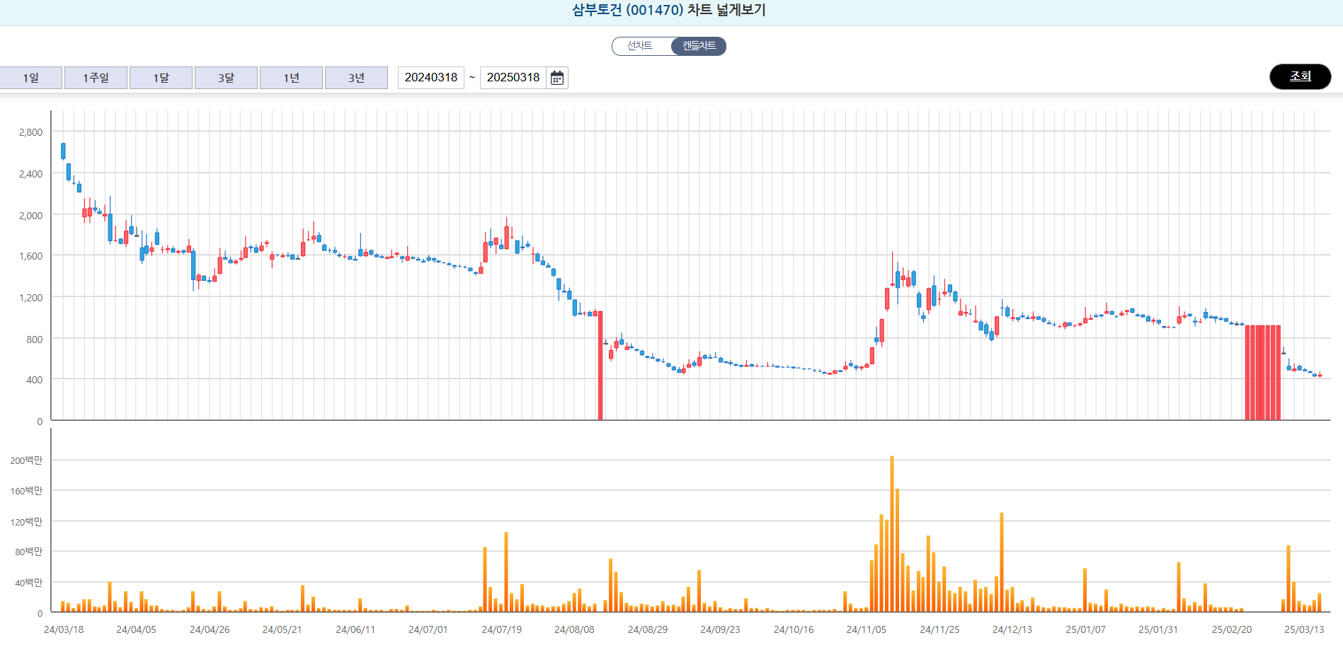Click the 24/10/16 date axis label
Image resolution: width=1343 pixels, height=645 pixels.
(x=794, y=629)
